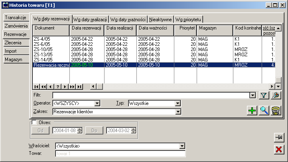288x162 pixels.
Task: Close window with the red X button
Action: pyautogui.click(x=279, y=149)
